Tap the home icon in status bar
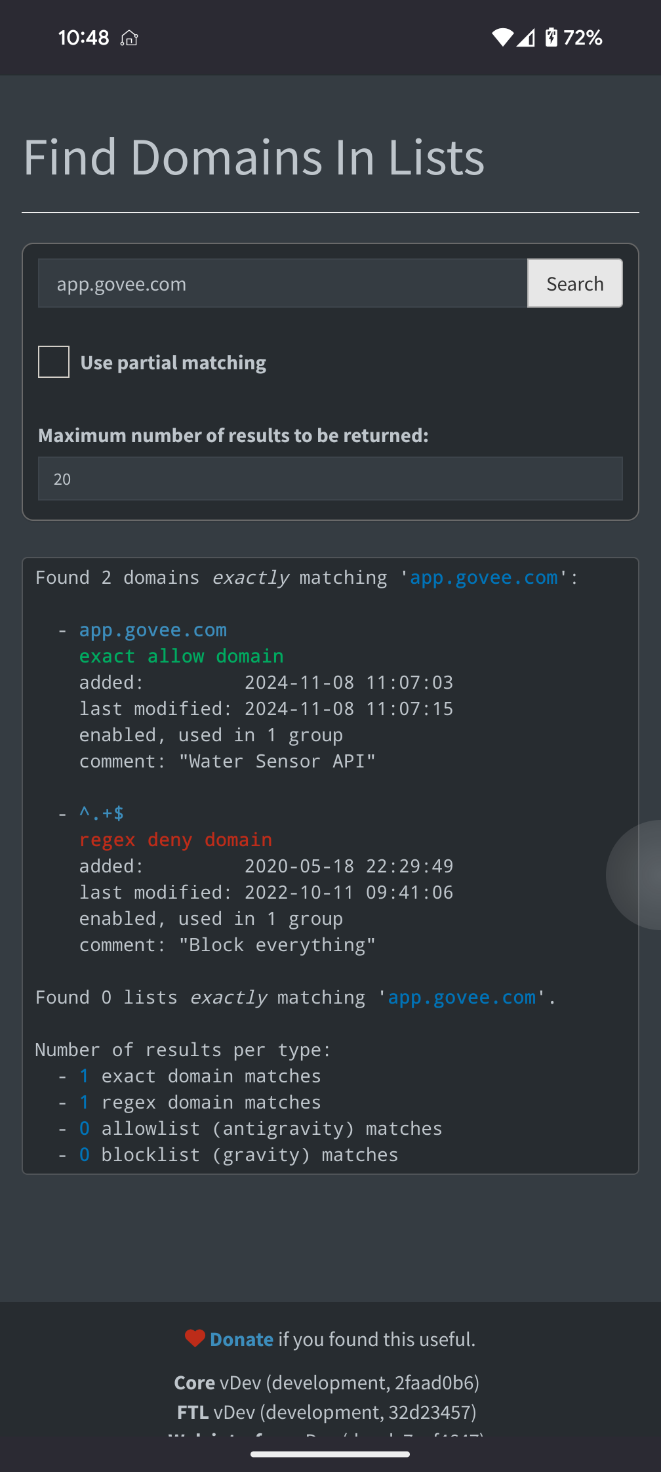The width and height of the screenshot is (661, 1472). tap(129, 38)
